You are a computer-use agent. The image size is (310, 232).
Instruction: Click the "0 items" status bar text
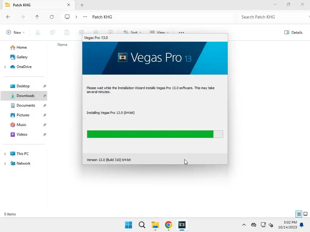[x=10, y=214]
